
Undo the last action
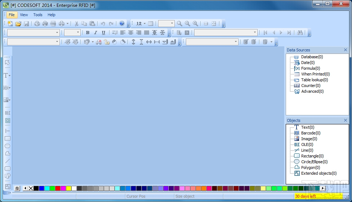coord(103,23)
